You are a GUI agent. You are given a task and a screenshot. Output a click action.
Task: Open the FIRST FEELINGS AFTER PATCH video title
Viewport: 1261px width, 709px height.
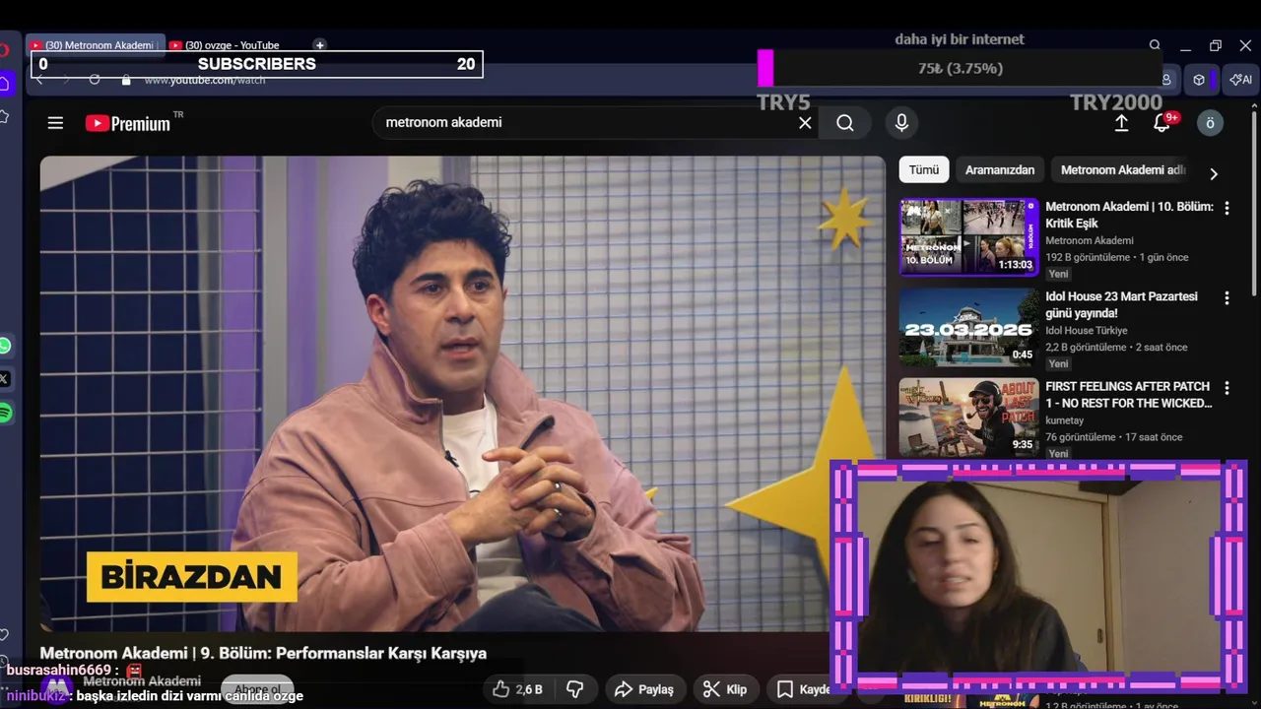pos(1129,395)
